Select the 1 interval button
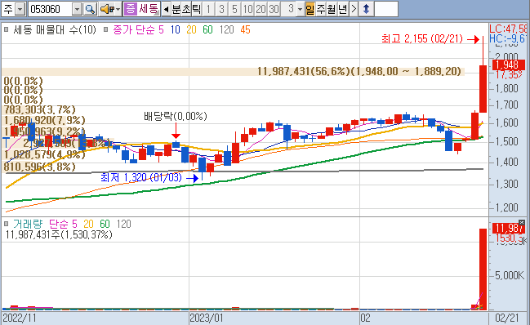Viewport: 530px width, 325px height. pyautogui.click(x=208, y=9)
